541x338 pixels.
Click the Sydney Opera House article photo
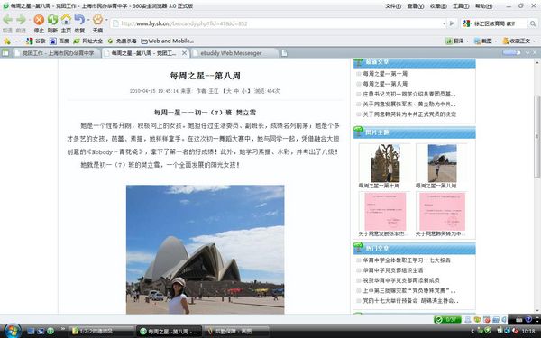[205, 250]
